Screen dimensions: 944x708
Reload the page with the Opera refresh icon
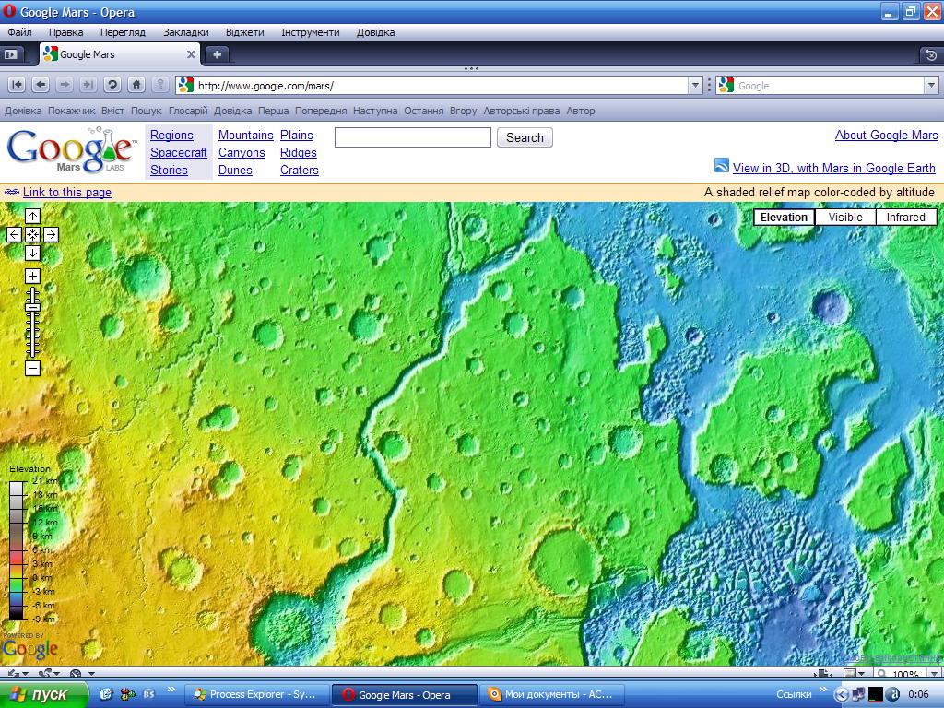pos(112,85)
